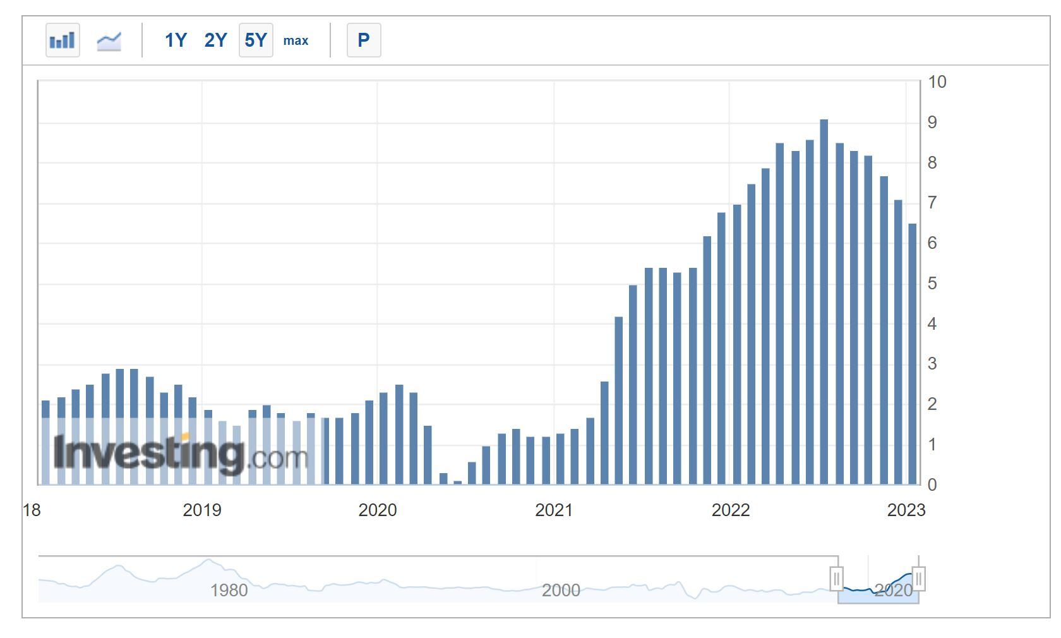The width and height of the screenshot is (1061, 638).
Task: Click the tallest bar peaking above 9
Action: 824,303
